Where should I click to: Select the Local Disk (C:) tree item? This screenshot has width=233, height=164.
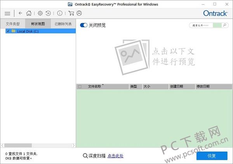(x=40, y=31)
